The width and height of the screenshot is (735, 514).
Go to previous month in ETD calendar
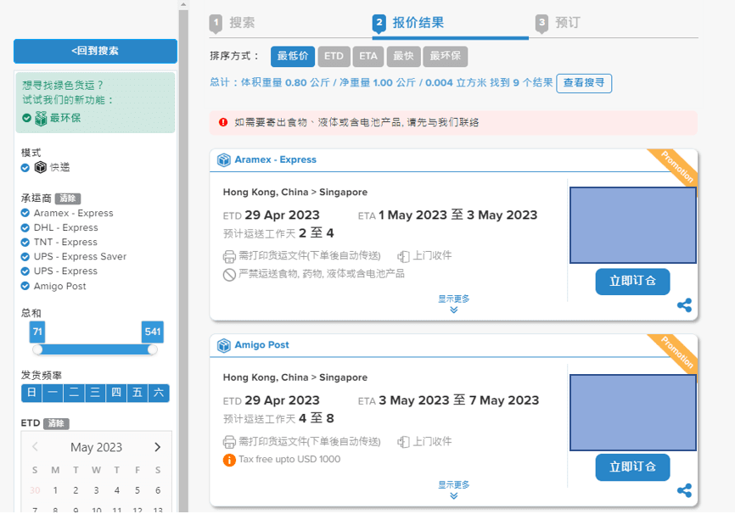coord(35,447)
